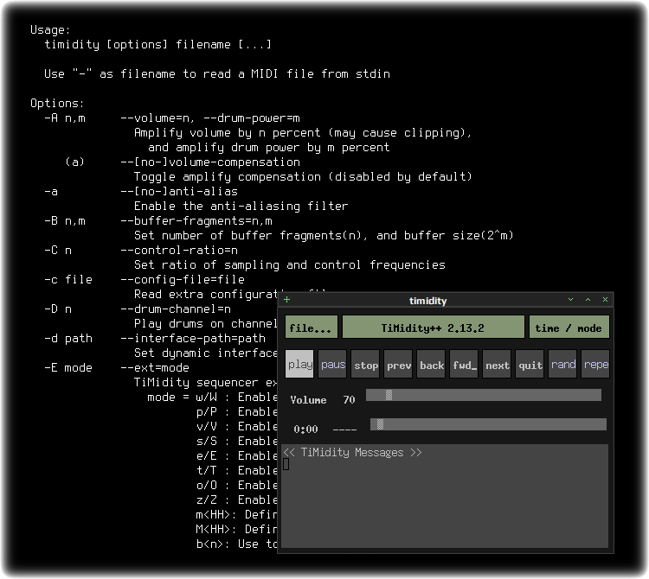This screenshot has height=579, width=649.
Task: Go to previous track with prev
Action: (x=398, y=364)
